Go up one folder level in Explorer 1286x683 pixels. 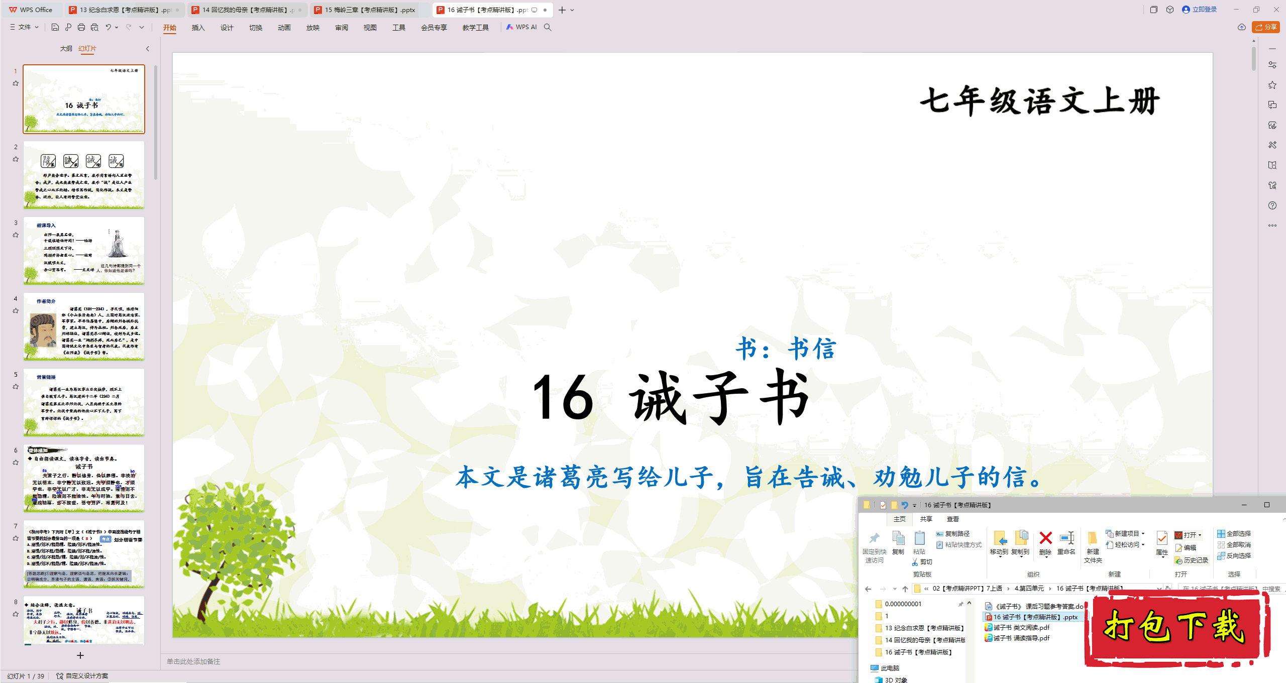[905, 589]
